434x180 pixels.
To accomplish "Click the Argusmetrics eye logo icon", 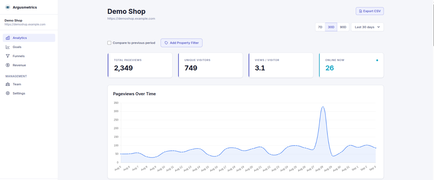I will 8,7.
